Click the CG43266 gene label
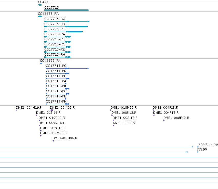This screenshot has width=218, height=189. click(x=45, y=2)
